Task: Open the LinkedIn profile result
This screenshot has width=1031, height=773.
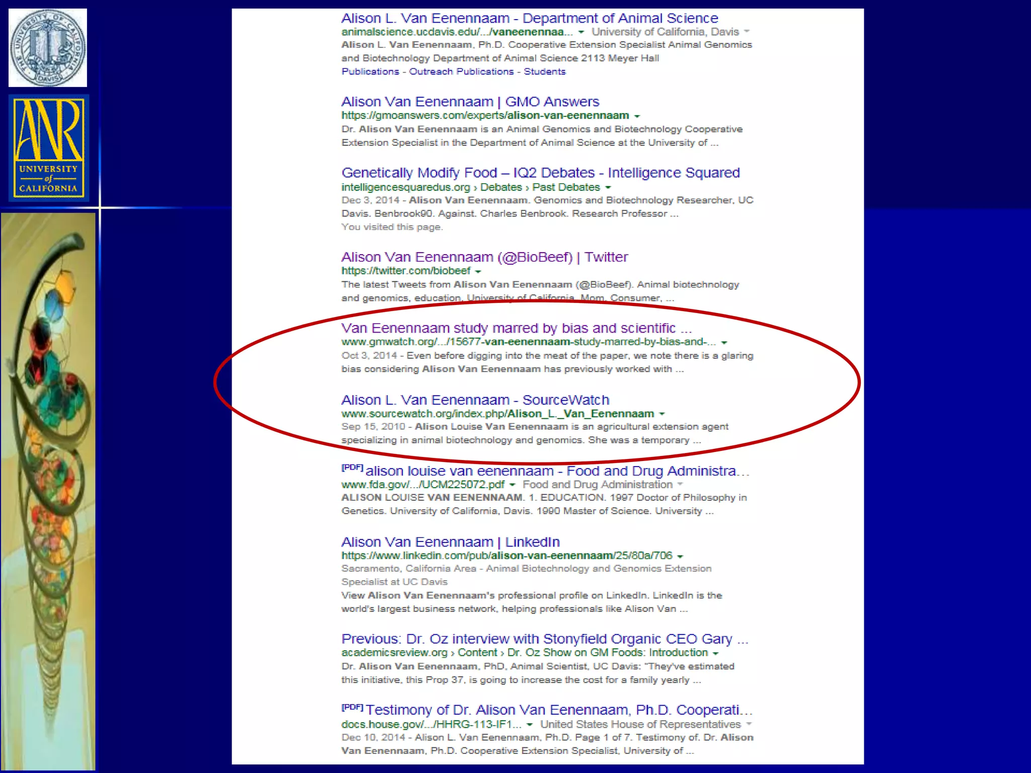Action: (450, 542)
